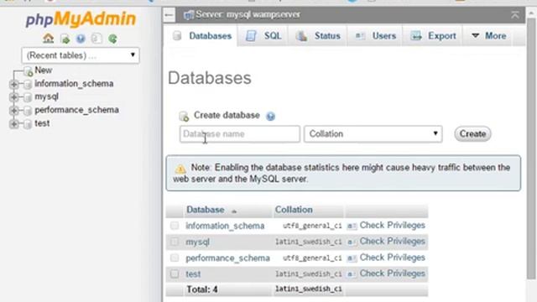Select test in the navigation tree

click(42, 123)
